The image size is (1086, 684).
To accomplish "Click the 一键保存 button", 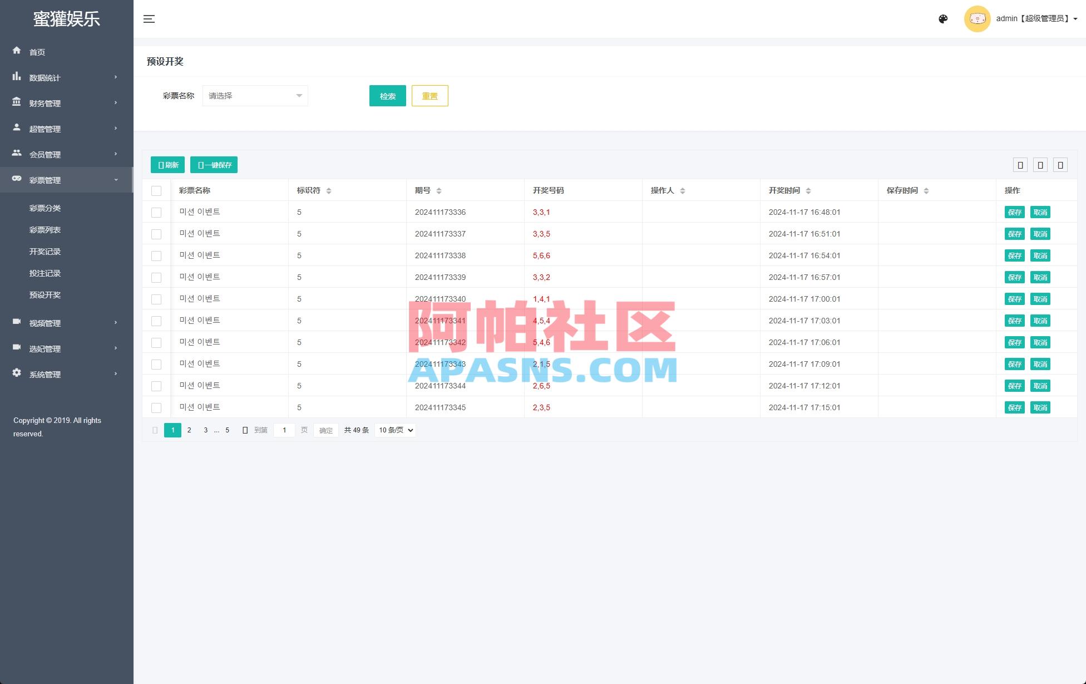I will (x=214, y=165).
